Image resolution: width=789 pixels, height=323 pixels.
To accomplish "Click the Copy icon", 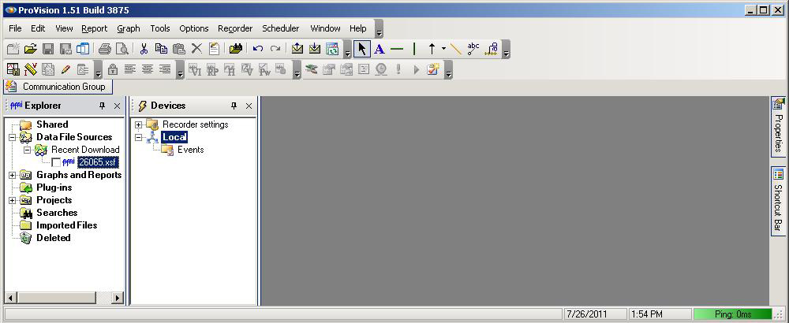I will (161, 49).
